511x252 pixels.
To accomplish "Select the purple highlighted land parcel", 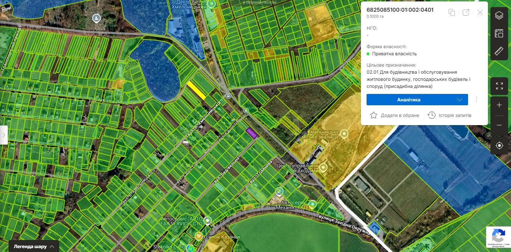I will pos(251,133).
